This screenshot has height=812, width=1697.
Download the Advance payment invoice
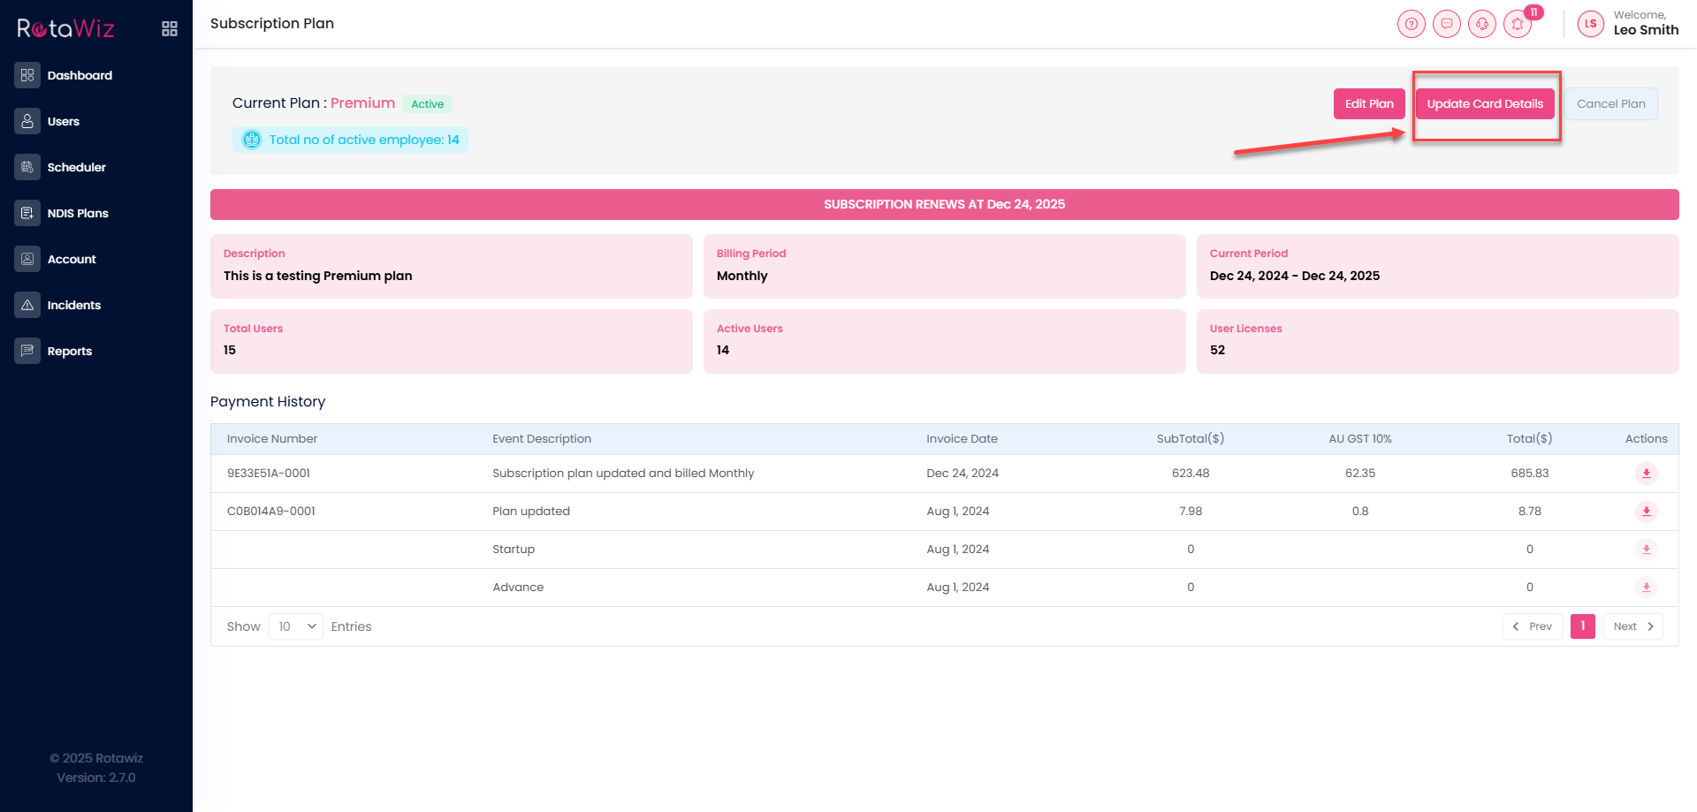1646,588
